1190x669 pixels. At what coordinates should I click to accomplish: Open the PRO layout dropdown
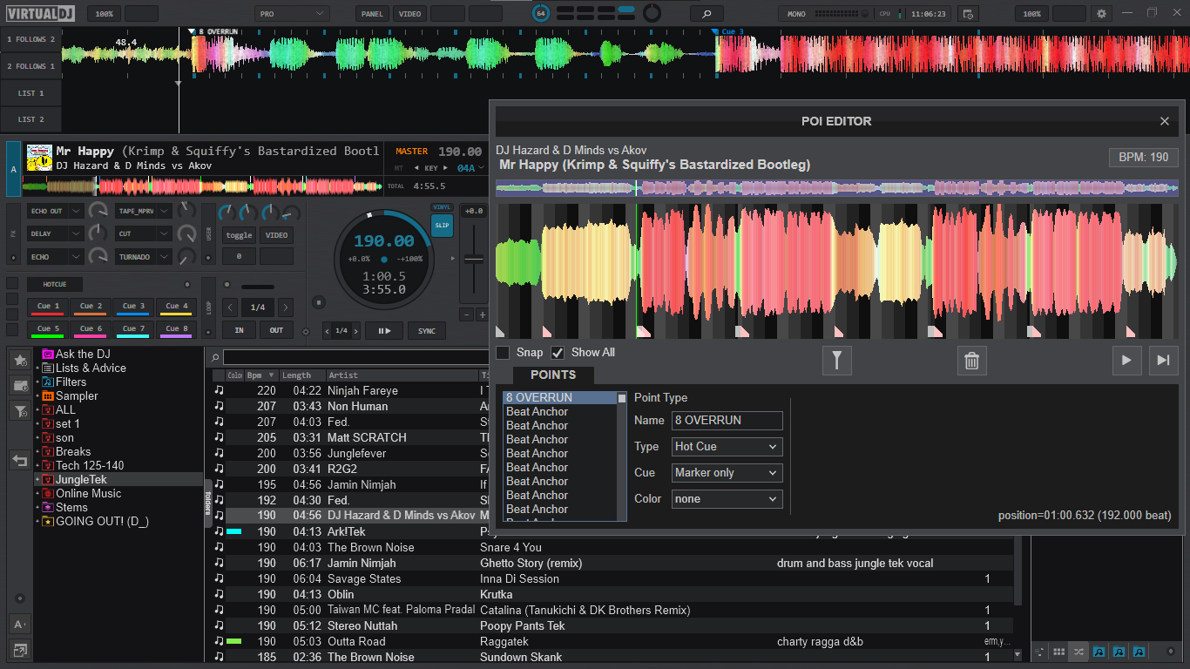[x=292, y=14]
